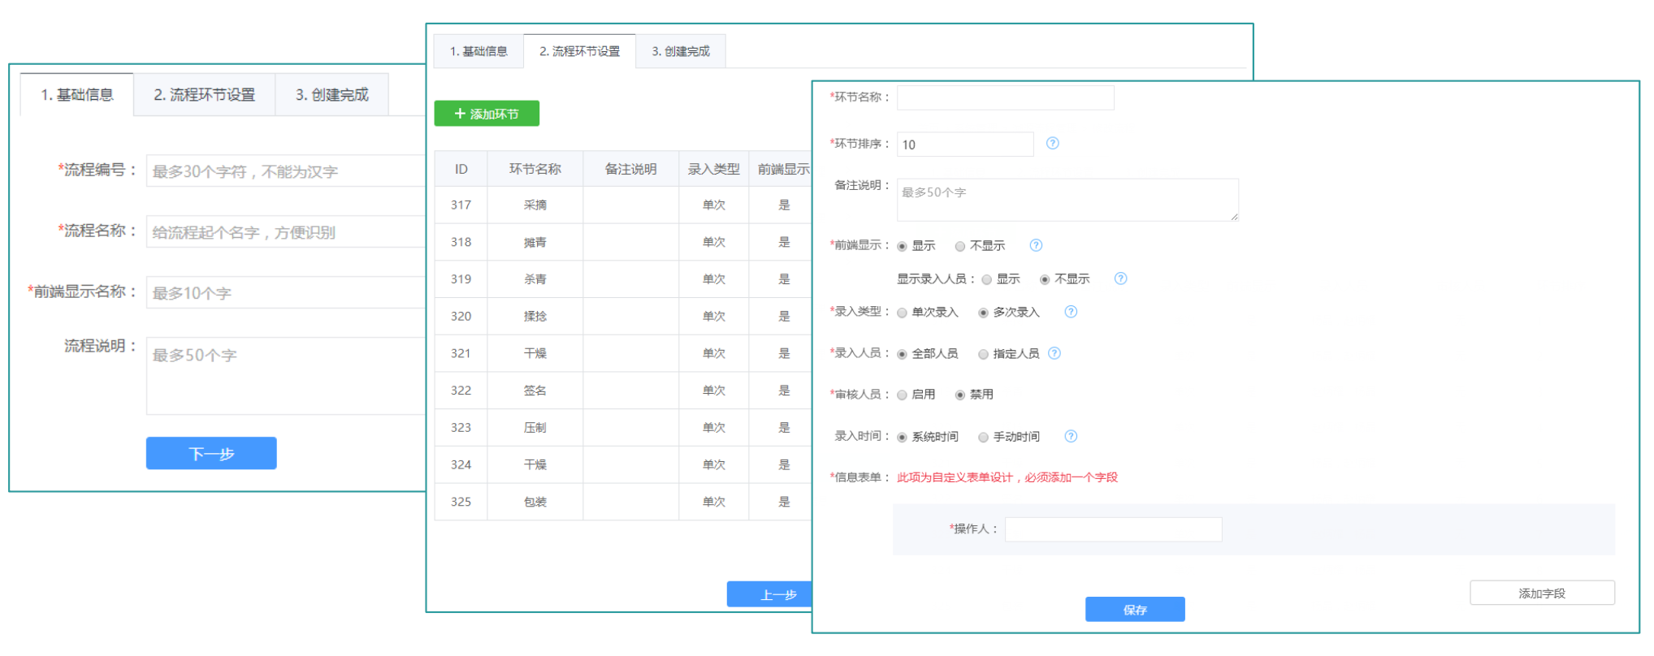The height and width of the screenshot is (656, 1654).
Task: Open help icon beside 指定人员 option
Action: tap(1054, 353)
